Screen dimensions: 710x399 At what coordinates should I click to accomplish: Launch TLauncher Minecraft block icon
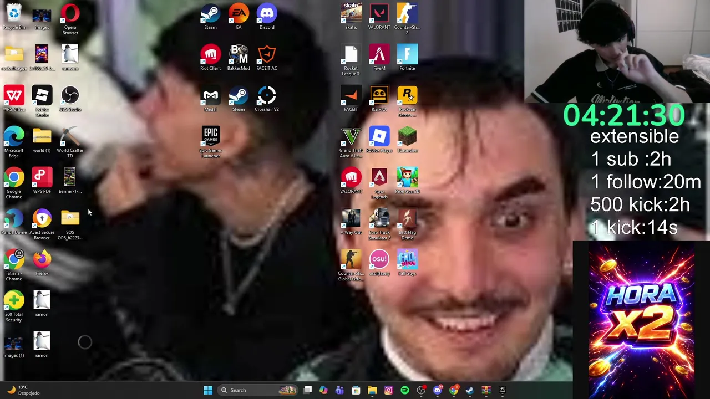(x=407, y=140)
